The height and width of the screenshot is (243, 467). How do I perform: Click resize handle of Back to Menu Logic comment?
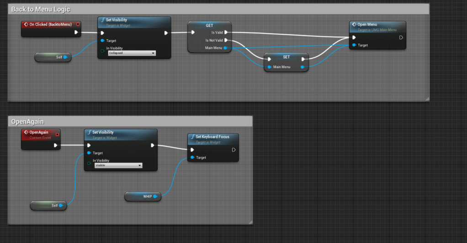point(427,98)
